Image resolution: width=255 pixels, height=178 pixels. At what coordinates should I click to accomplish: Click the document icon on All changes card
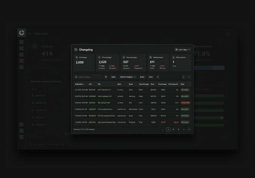coord(77,57)
